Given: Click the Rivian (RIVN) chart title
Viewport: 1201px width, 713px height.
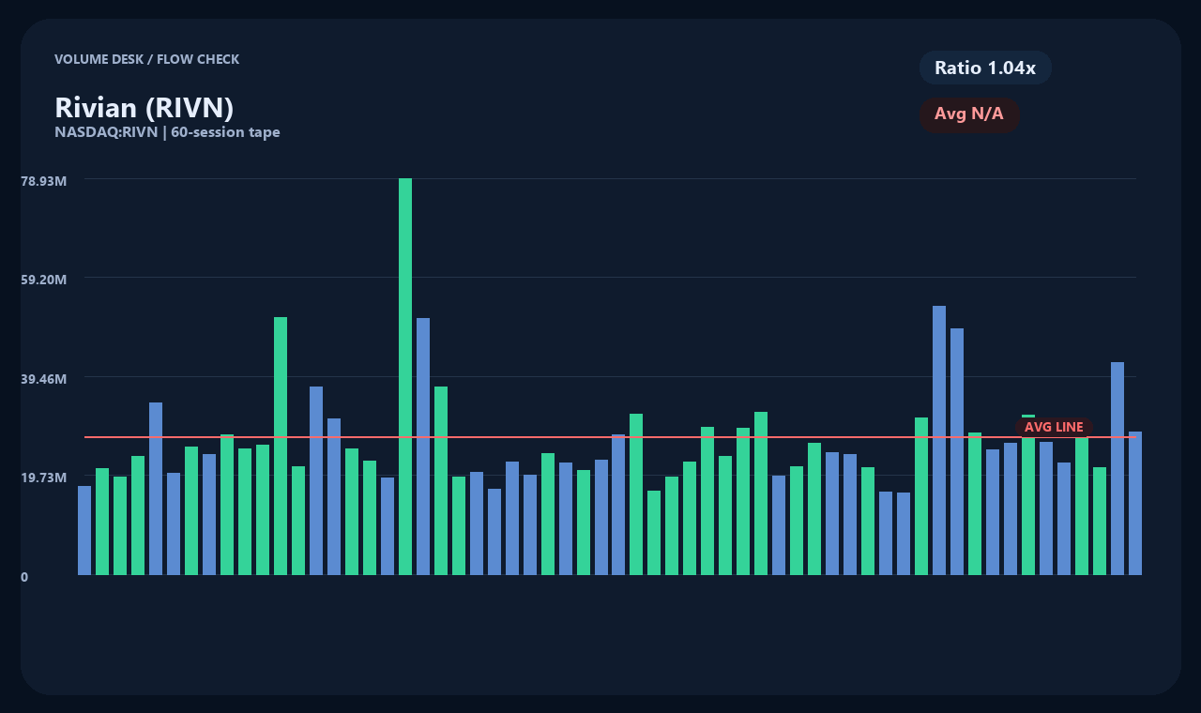Looking at the screenshot, I should click(144, 107).
